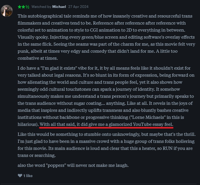Image resolution: width=200 pixels, height=185 pixels.
Task: Click the paragraph starting Like this would be
Action: point(107,145)
